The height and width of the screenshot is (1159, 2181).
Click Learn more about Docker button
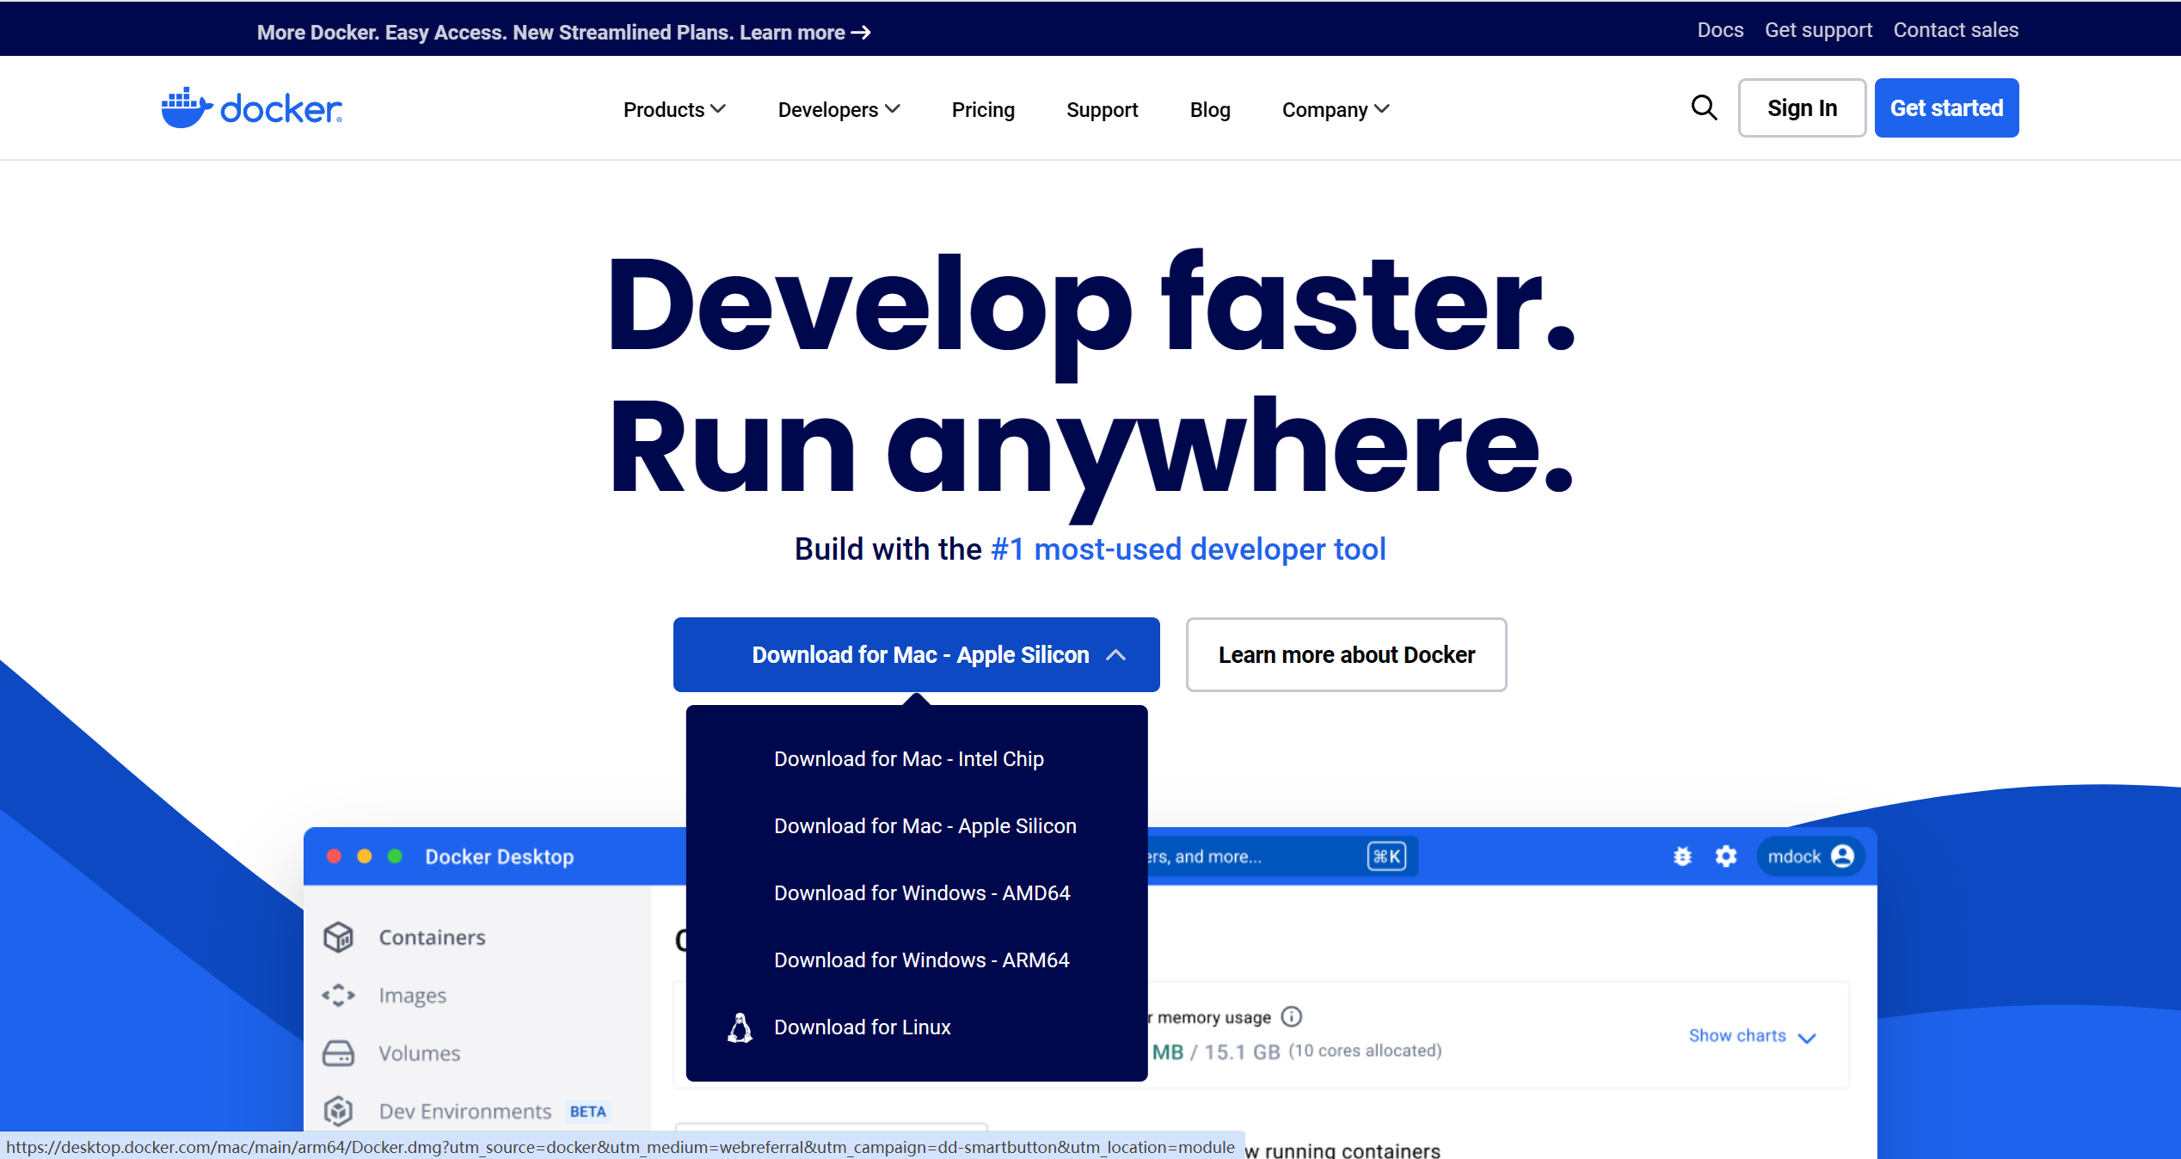(1346, 655)
